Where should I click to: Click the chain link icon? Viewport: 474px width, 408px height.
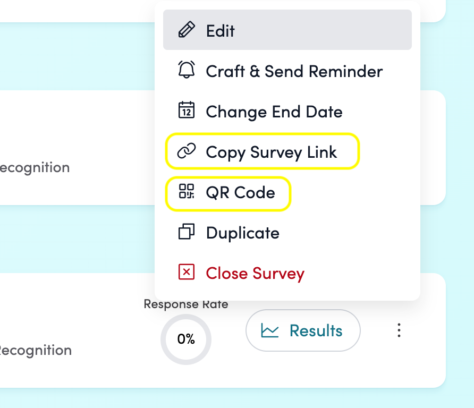pyautogui.click(x=187, y=151)
